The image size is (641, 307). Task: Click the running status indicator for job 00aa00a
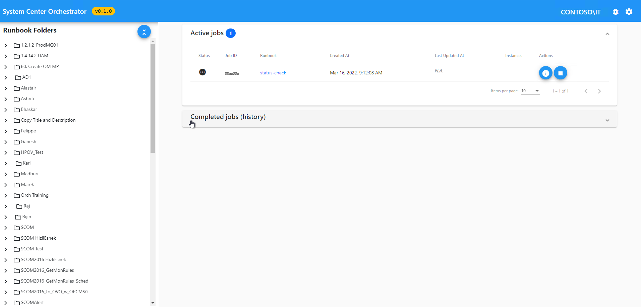202,72
